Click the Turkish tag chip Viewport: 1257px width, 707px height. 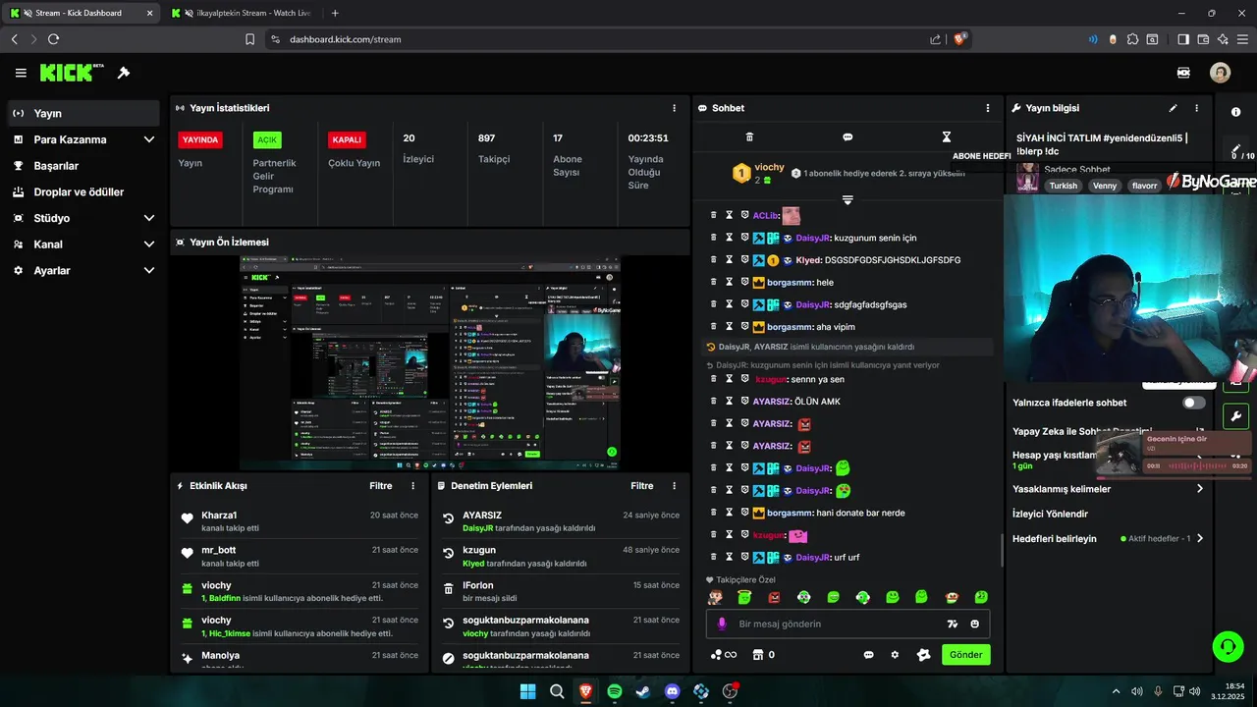pos(1063,186)
